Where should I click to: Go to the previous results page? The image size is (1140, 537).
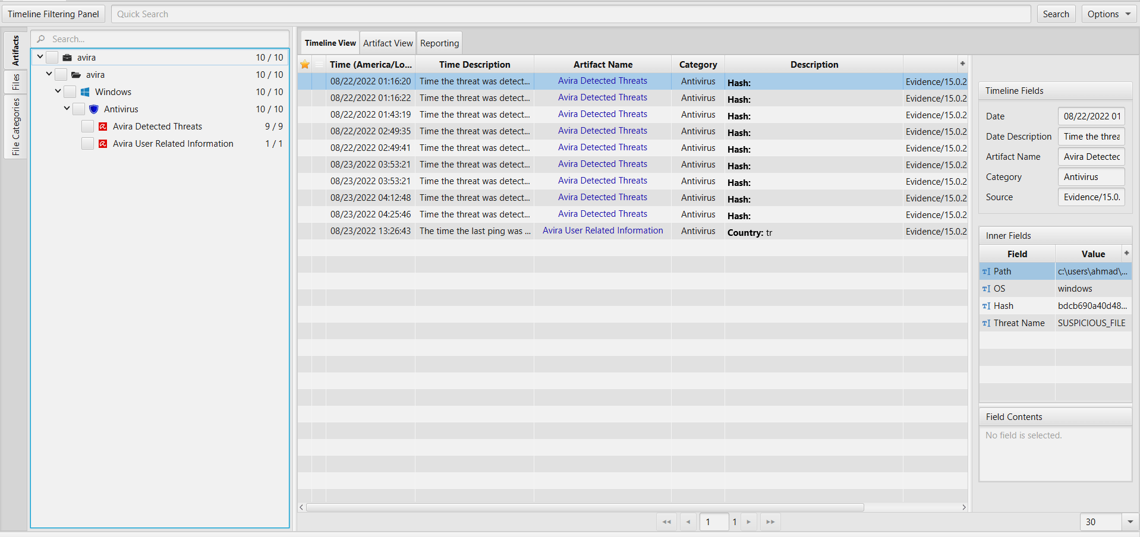(688, 522)
